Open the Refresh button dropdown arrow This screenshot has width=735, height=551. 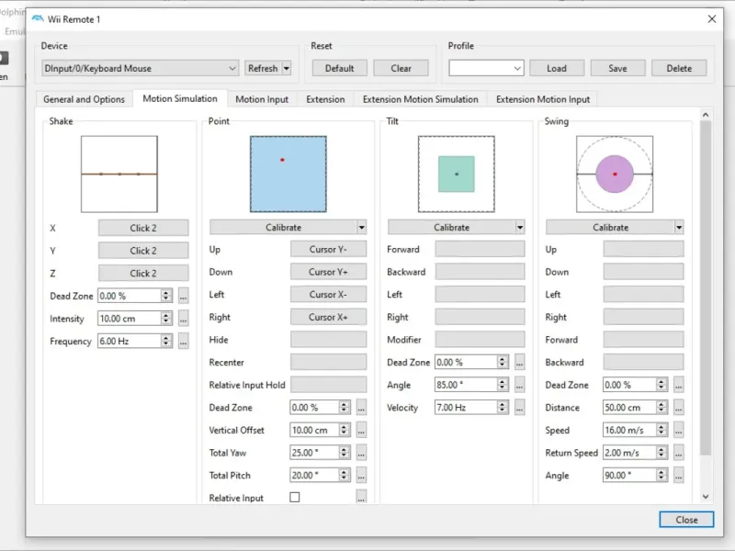click(x=286, y=68)
